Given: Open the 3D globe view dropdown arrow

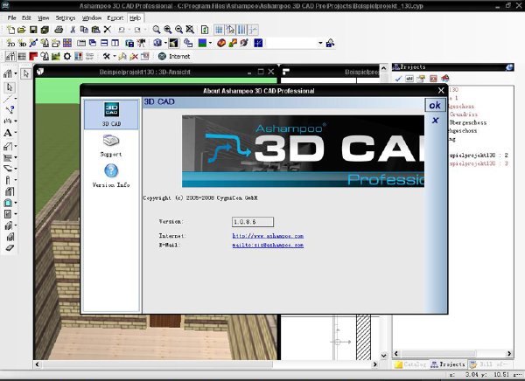Looking at the screenshot, I should (165, 43).
